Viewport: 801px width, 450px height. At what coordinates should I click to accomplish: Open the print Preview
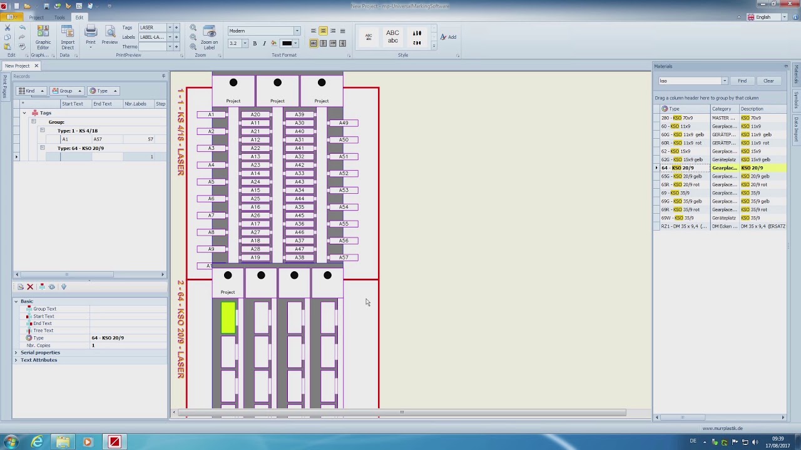coord(110,36)
